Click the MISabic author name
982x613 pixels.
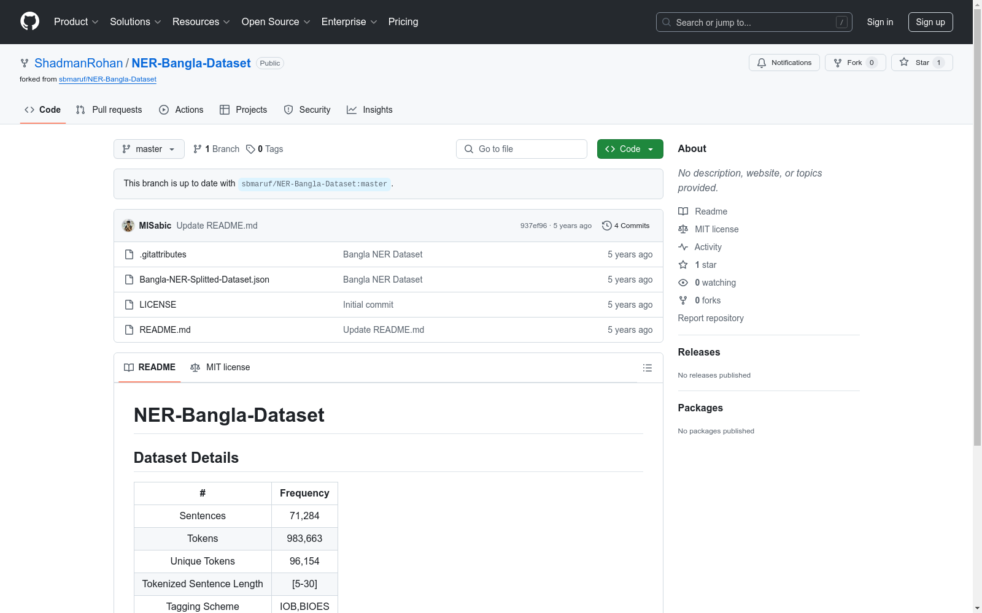click(x=155, y=226)
